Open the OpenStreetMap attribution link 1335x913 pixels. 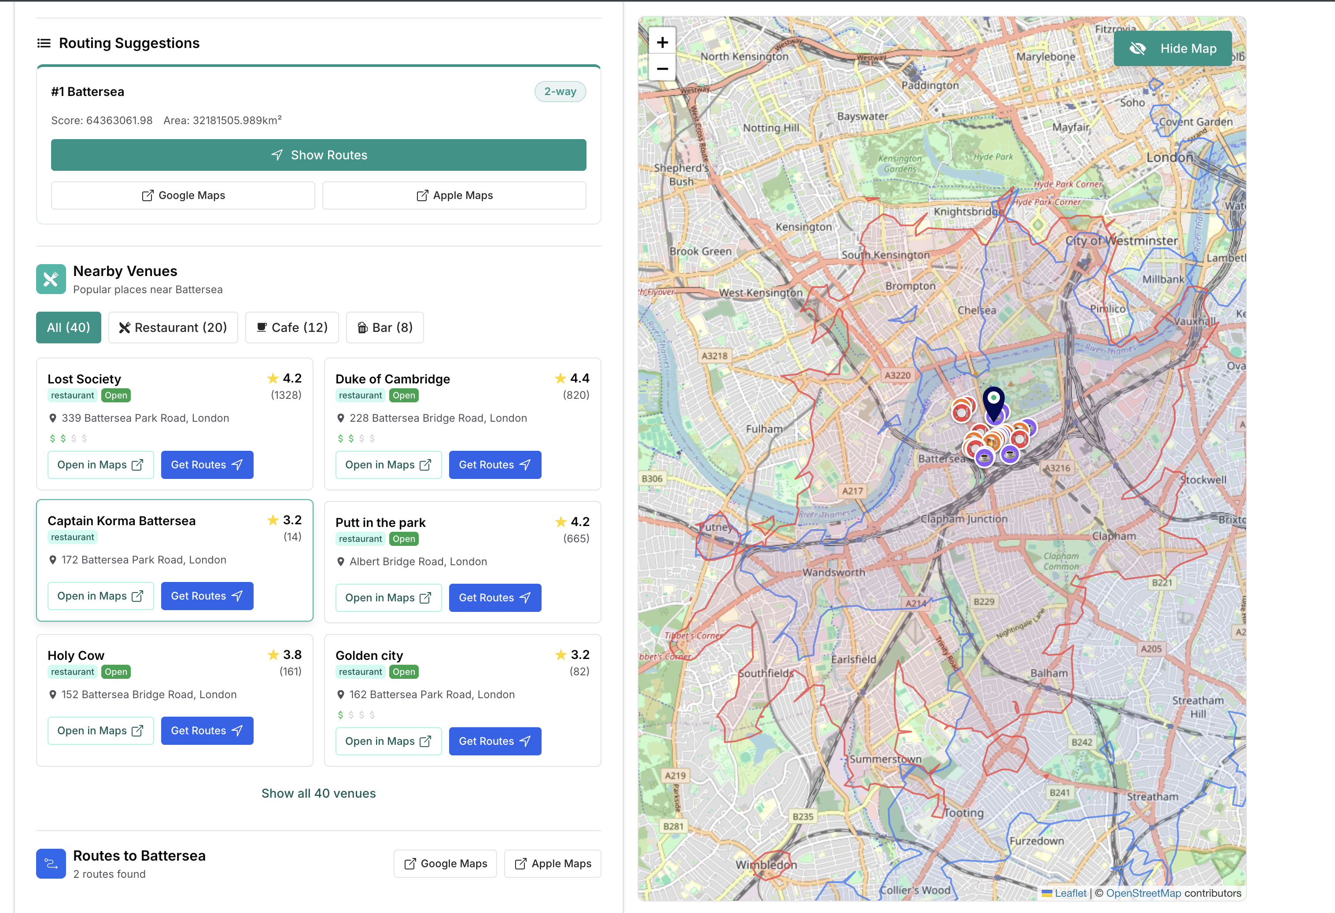[1143, 893]
